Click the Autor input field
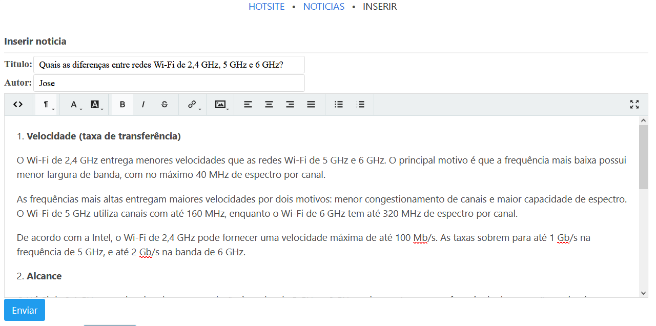Image resolution: width=656 pixels, height=326 pixels. (169, 83)
